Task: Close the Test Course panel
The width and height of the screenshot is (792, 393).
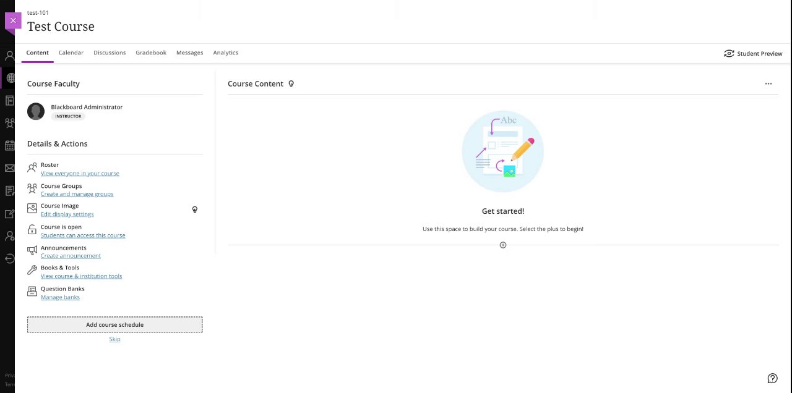Action: (x=13, y=20)
